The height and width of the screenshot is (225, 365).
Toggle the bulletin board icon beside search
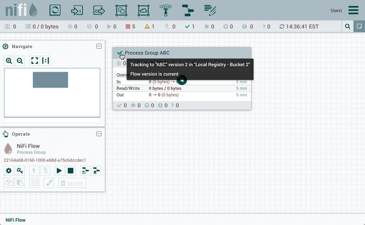click(x=359, y=27)
